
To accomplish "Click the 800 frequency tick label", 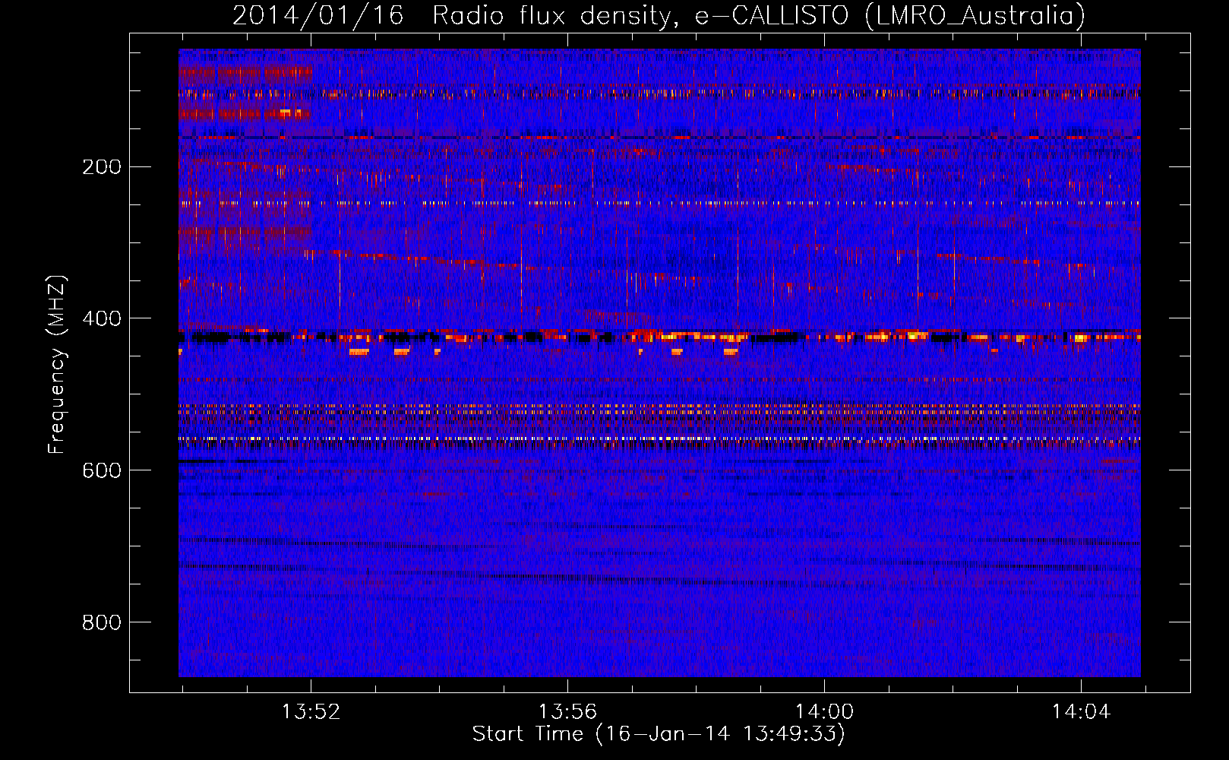I will click(x=102, y=622).
